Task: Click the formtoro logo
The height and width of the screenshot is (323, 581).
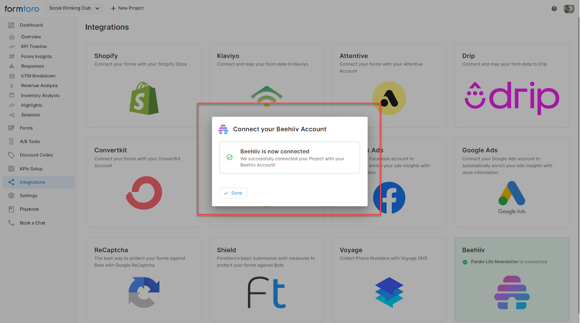Action: [x=22, y=8]
